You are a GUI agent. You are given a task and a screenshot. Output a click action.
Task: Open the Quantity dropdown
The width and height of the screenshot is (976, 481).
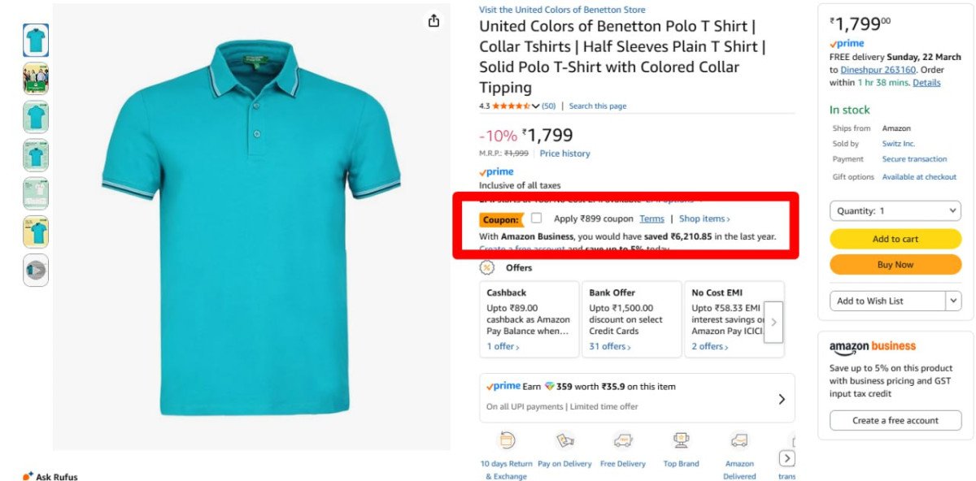click(895, 210)
